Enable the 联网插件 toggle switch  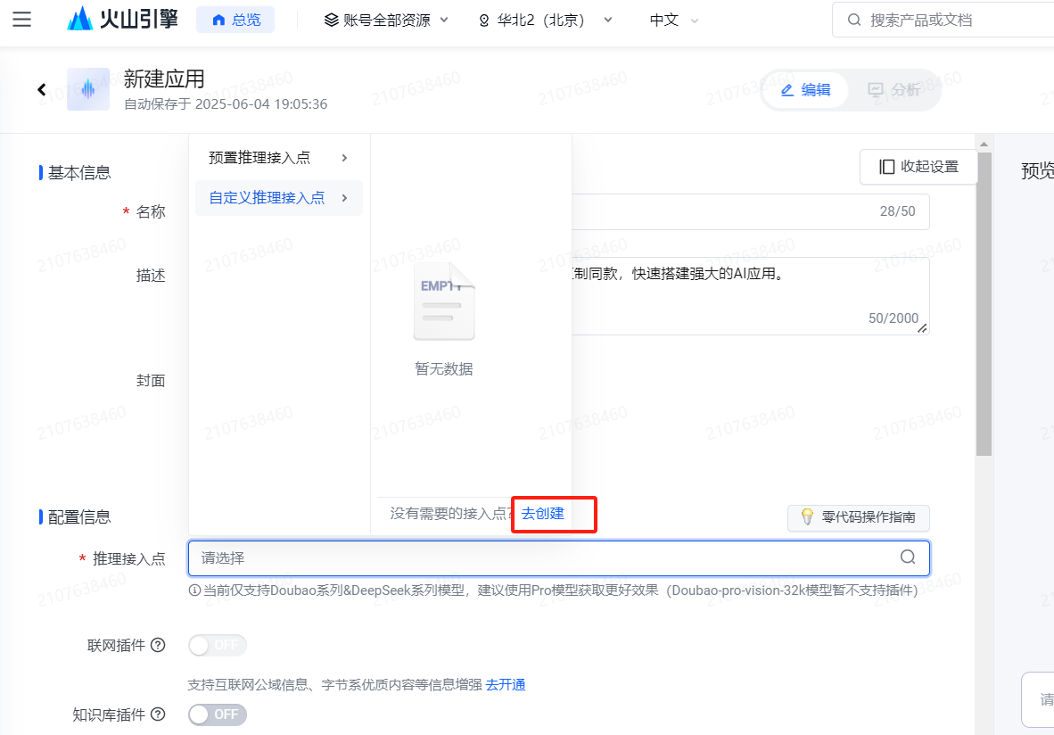point(217,645)
